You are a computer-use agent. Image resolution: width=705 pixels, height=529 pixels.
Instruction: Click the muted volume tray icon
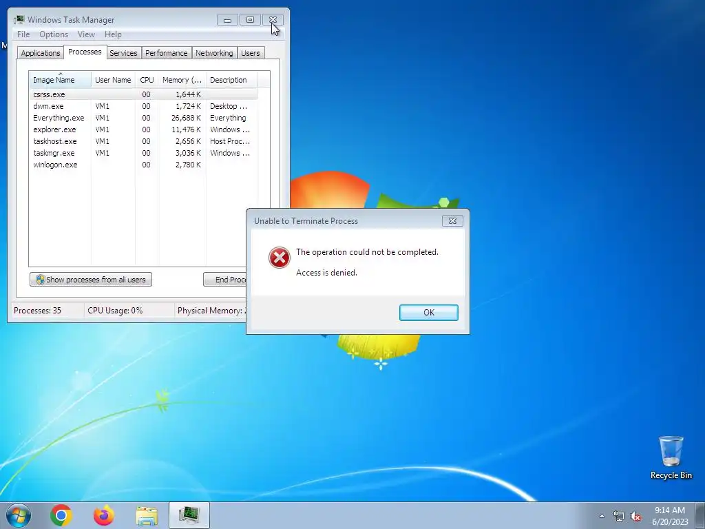pyautogui.click(x=635, y=516)
